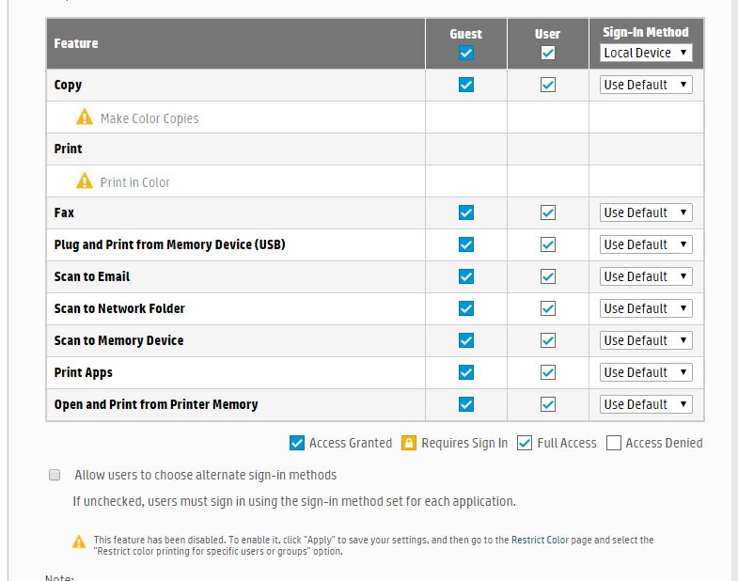Viewport: 738px width, 581px height.
Task: Toggle User access for Fax
Action: click(548, 212)
